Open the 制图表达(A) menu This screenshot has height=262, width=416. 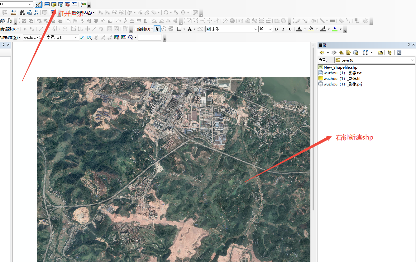(83, 12)
